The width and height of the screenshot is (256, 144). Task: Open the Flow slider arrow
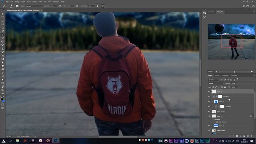73,6
